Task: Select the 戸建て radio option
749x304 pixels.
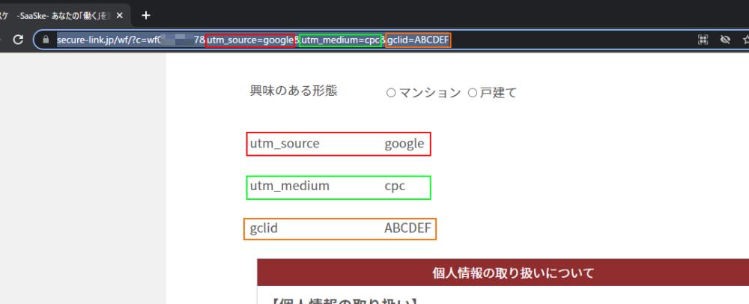Action: (473, 93)
